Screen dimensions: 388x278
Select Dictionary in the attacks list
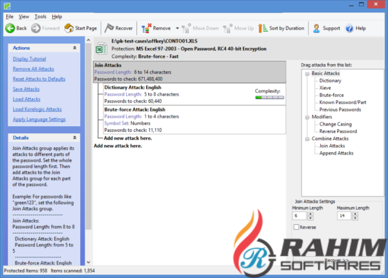(x=330, y=81)
